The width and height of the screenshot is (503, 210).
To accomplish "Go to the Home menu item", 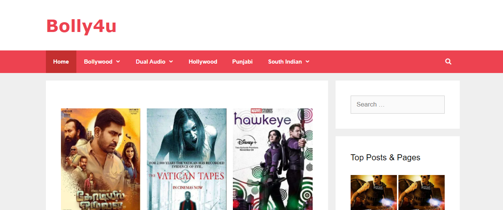I will [61, 62].
